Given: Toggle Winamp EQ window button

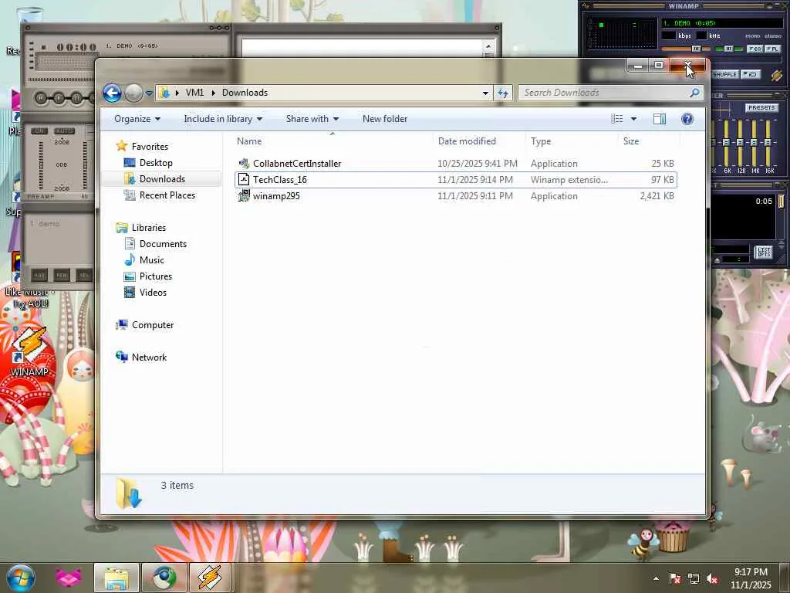Looking at the screenshot, I should tap(755, 49).
